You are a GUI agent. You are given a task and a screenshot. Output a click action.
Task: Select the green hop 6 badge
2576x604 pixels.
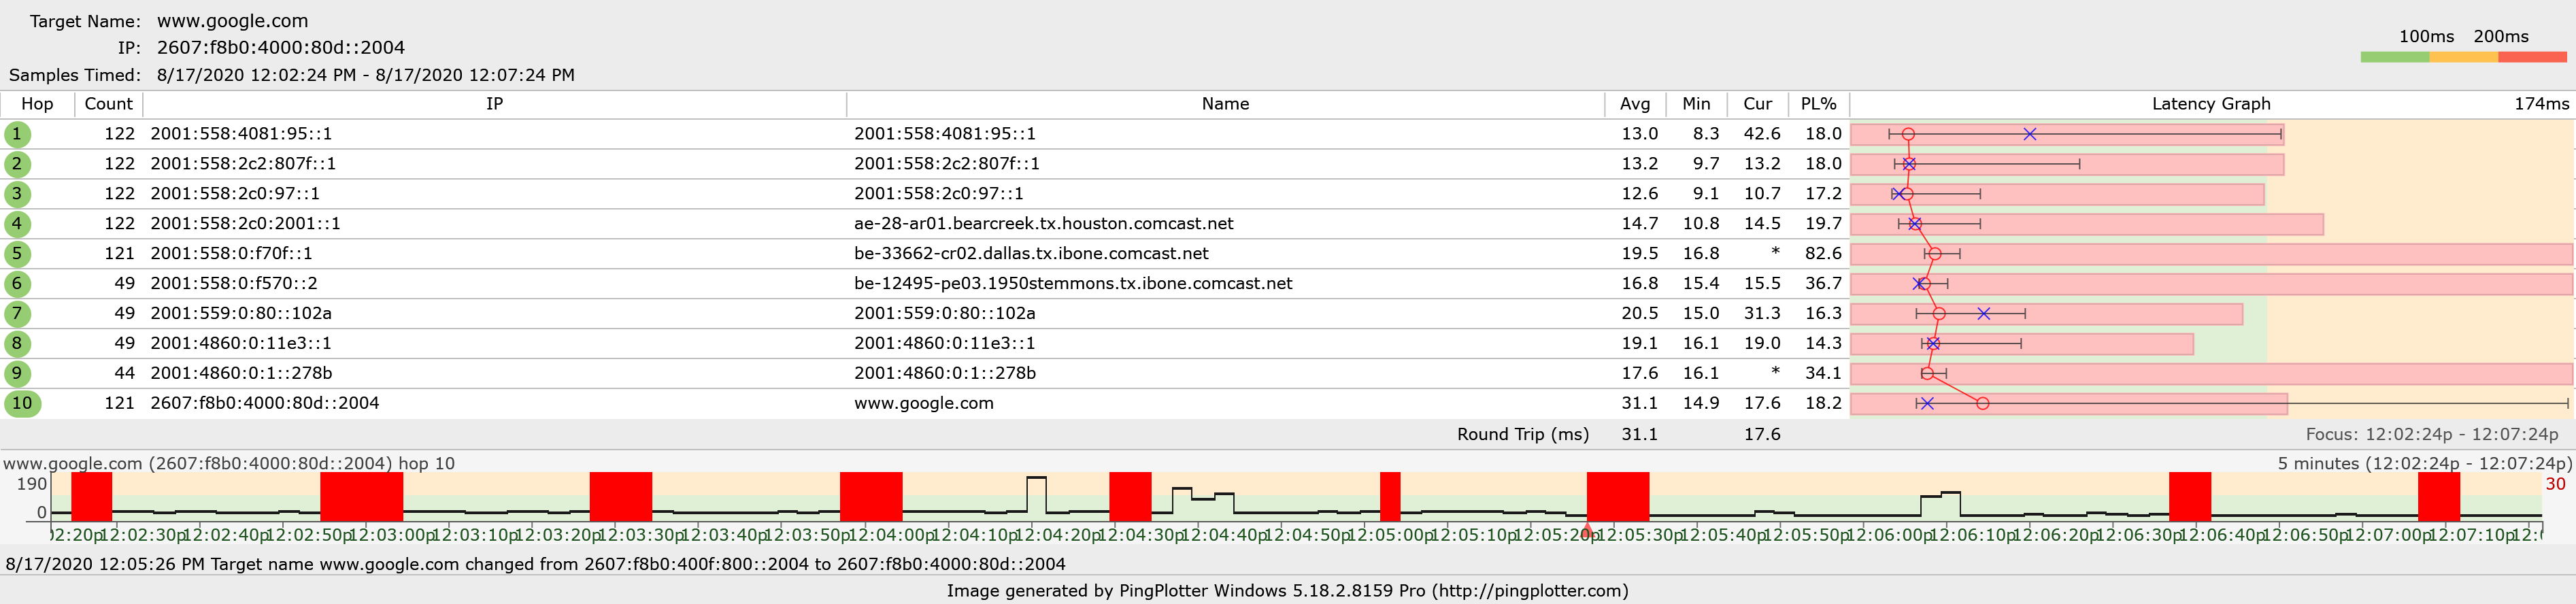pos(17,284)
